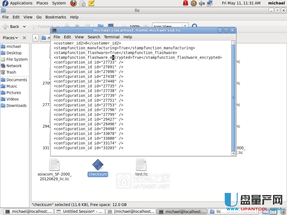Select the test.lic file icon

pos(141,165)
